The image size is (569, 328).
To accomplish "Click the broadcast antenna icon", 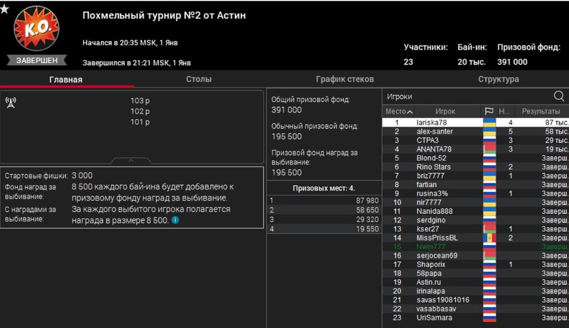I will tap(11, 102).
